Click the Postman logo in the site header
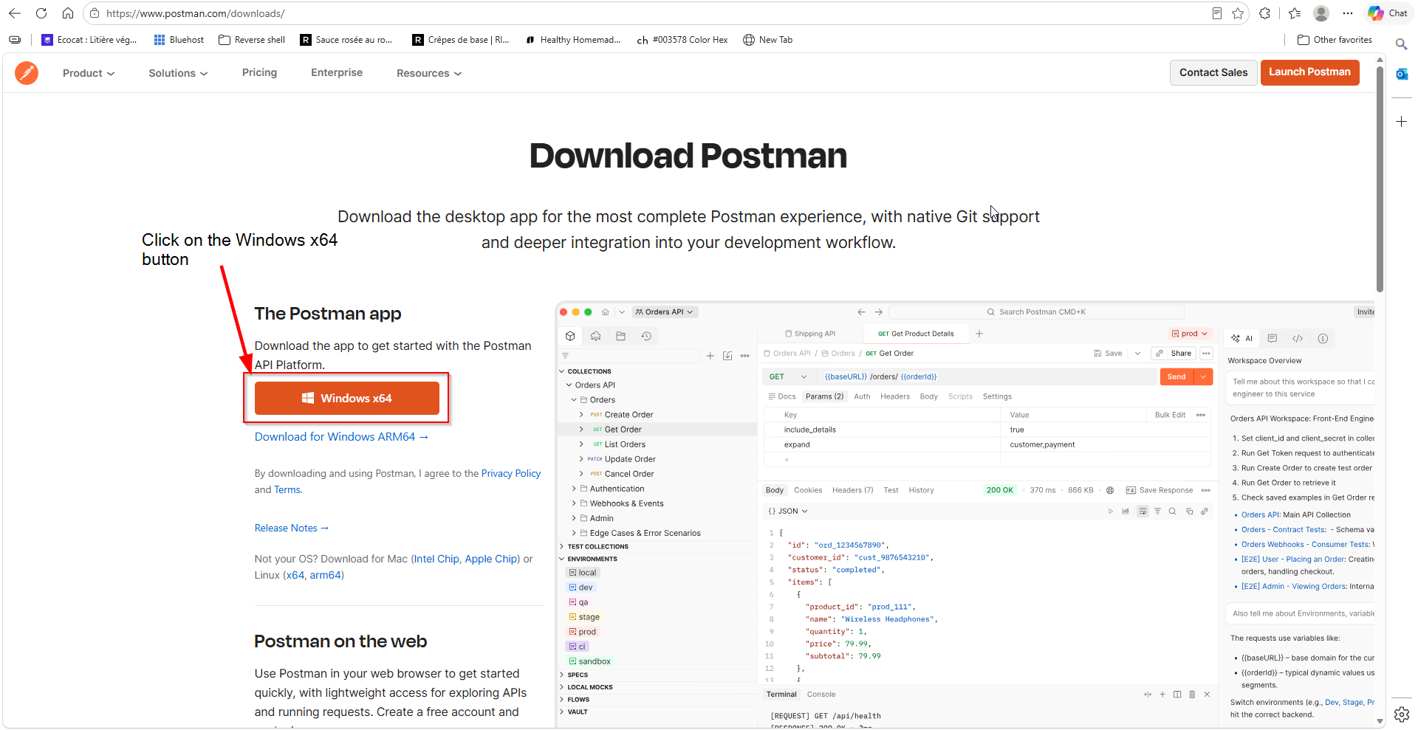The image size is (1418, 730). (x=27, y=72)
